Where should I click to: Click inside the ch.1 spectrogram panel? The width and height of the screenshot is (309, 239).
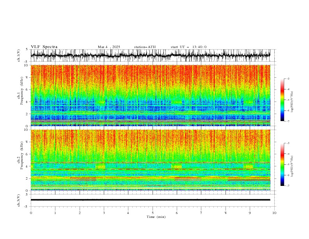pyautogui.click(x=150, y=95)
